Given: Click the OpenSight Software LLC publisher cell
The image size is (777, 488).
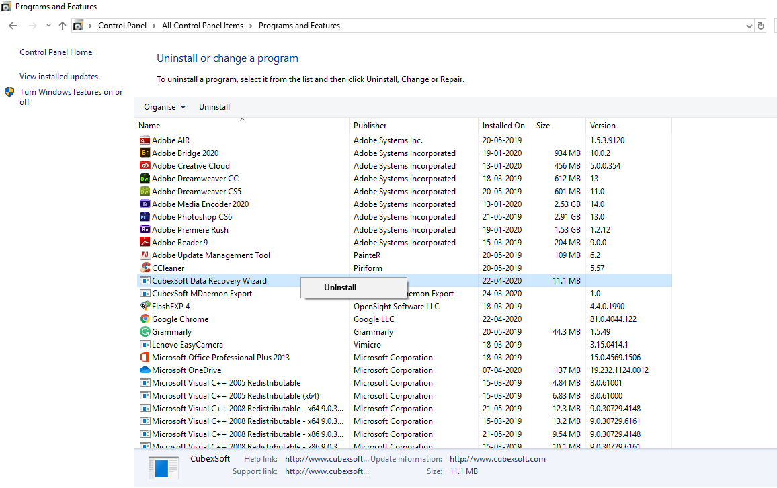Looking at the screenshot, I should [x=397, y=307].
